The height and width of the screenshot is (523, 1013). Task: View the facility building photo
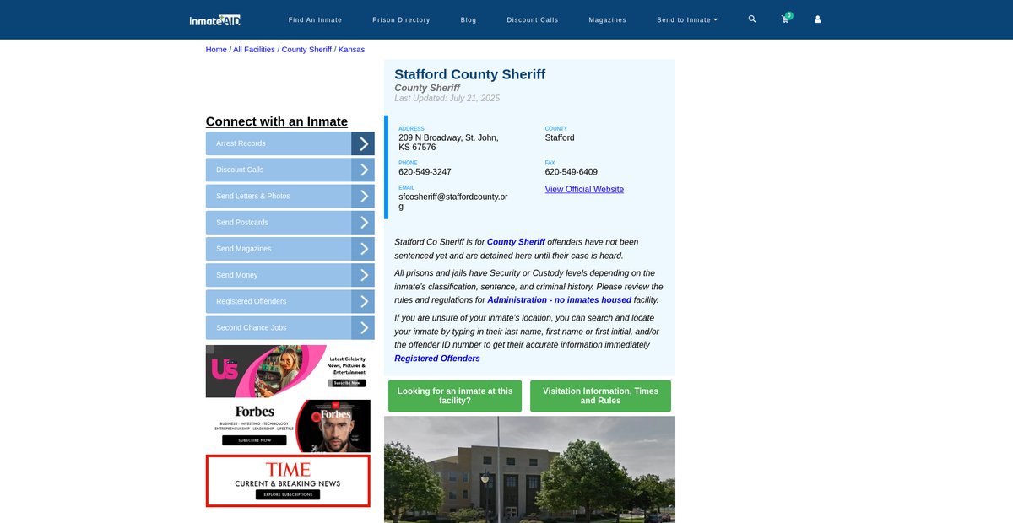tap(529, 469)
